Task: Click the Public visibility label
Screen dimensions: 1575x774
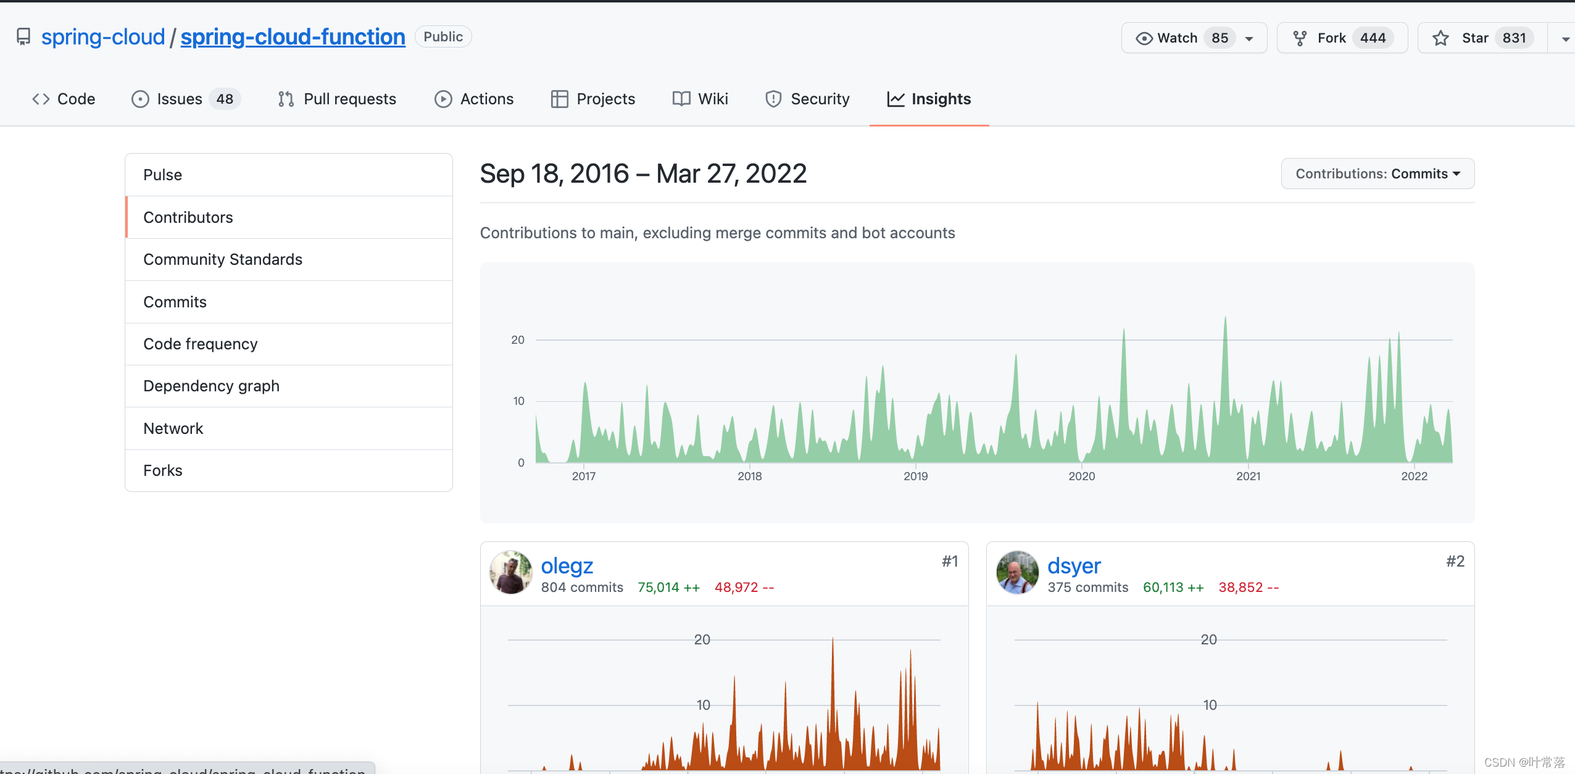Action: [x=443, y=36]
